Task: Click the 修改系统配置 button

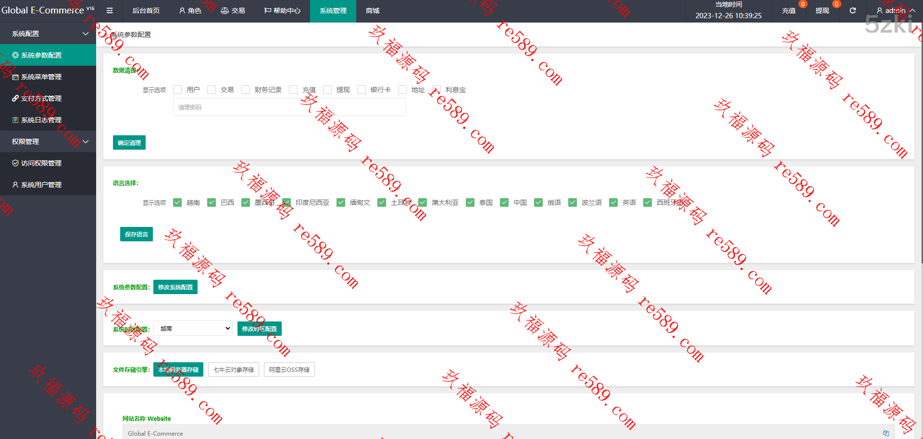Action: 175,287
